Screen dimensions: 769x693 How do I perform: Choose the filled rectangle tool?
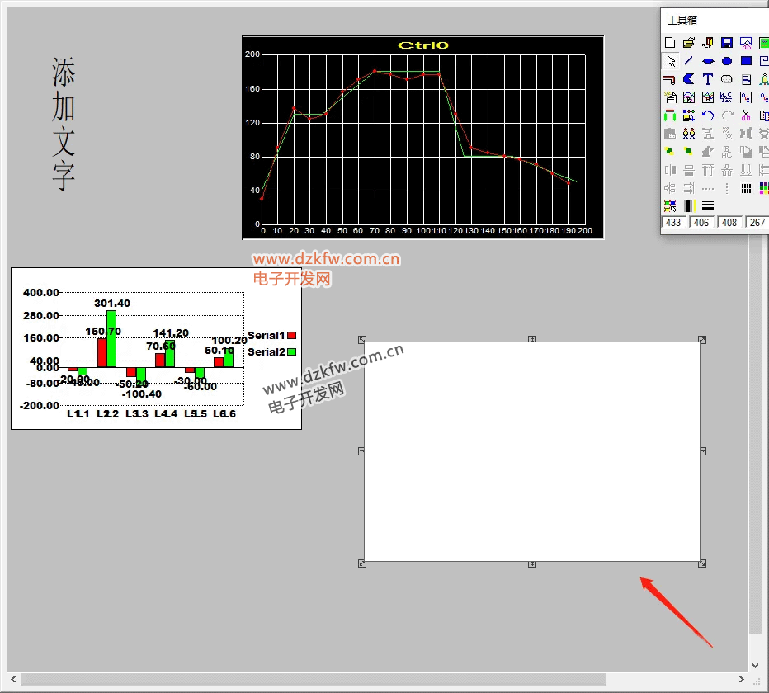[x=746, y=61]
